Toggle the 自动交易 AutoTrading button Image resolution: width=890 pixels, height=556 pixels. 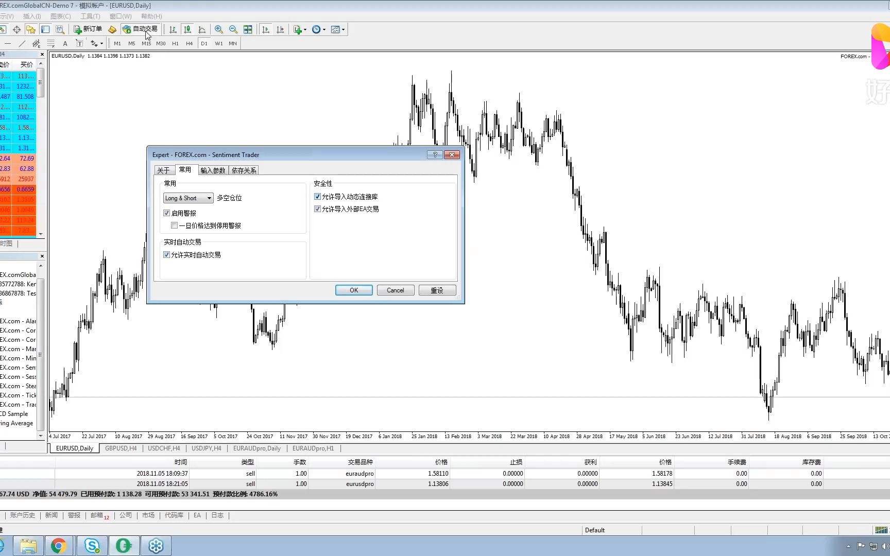point(140,29)
